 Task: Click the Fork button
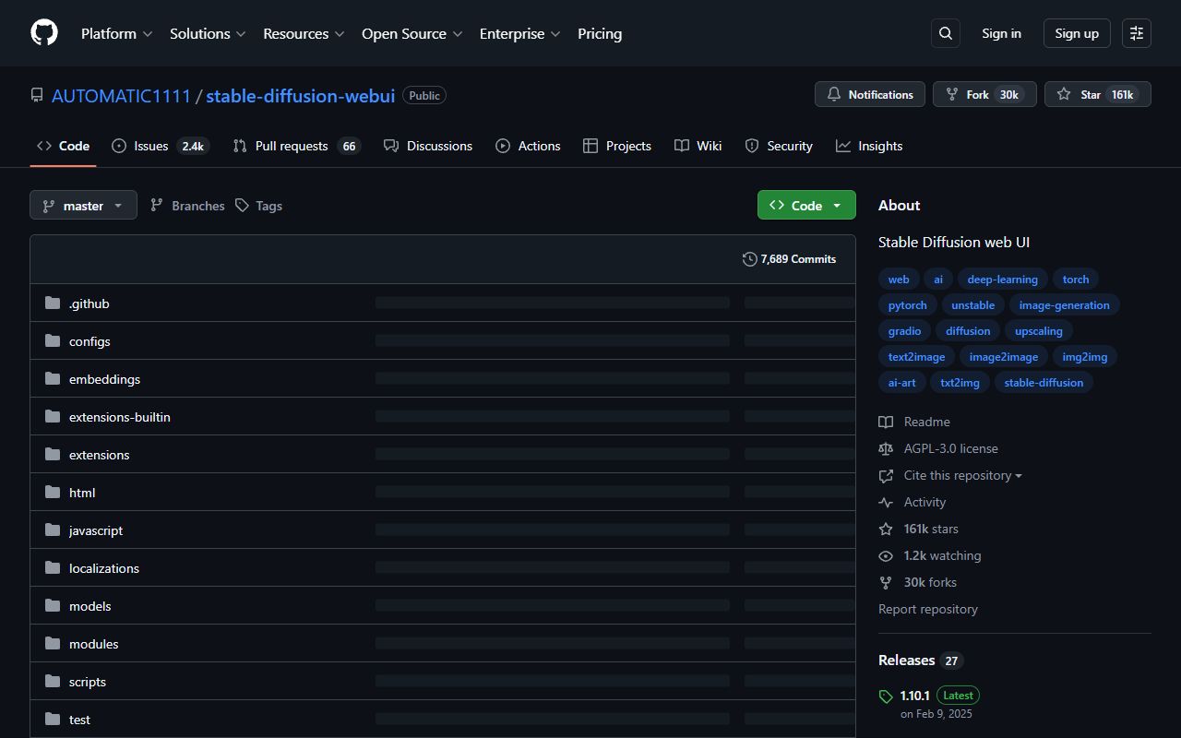tap(984, 93)
